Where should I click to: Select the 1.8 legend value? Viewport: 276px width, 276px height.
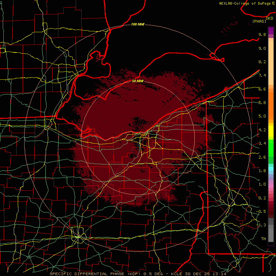262,171
